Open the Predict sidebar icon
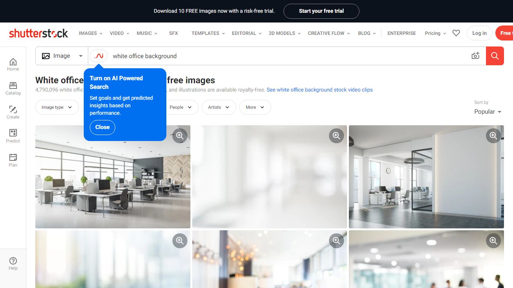The height and width of the screenshot is (288, 513). 13,136
